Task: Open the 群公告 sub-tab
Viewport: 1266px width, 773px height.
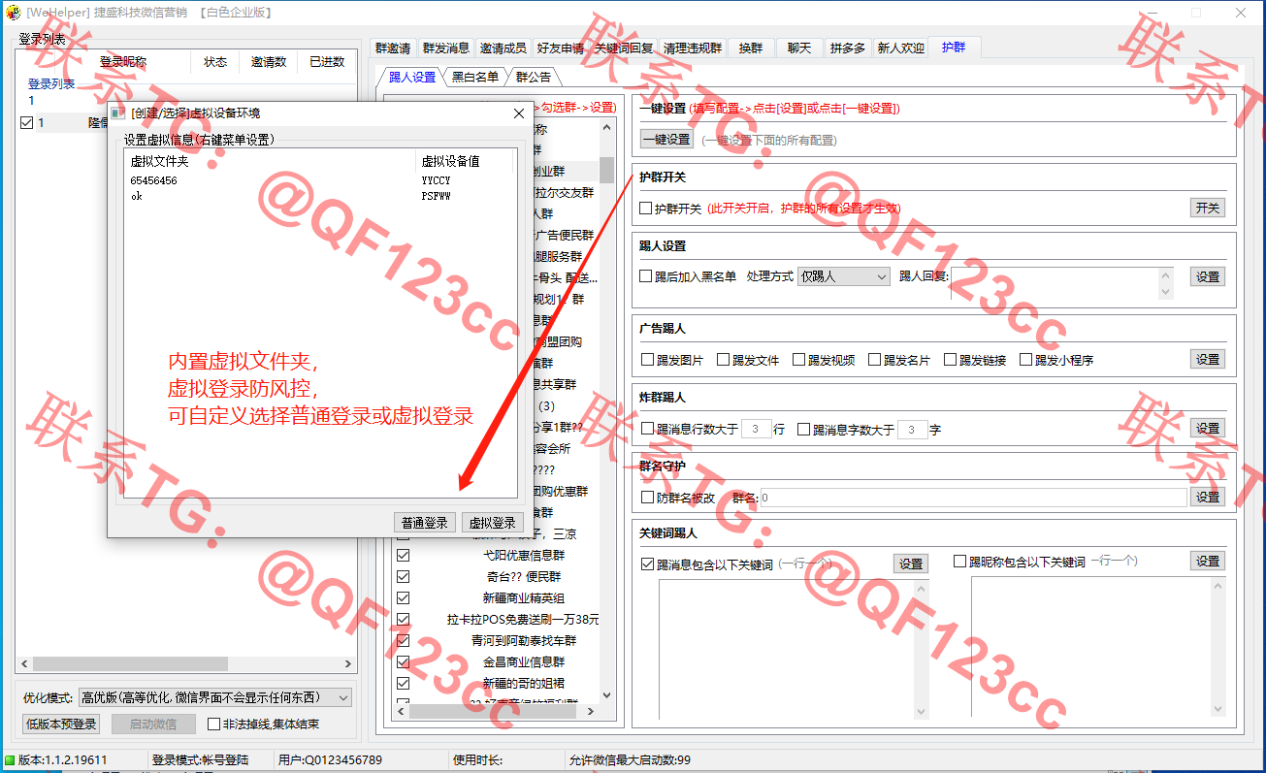Action: click(534, 77)
